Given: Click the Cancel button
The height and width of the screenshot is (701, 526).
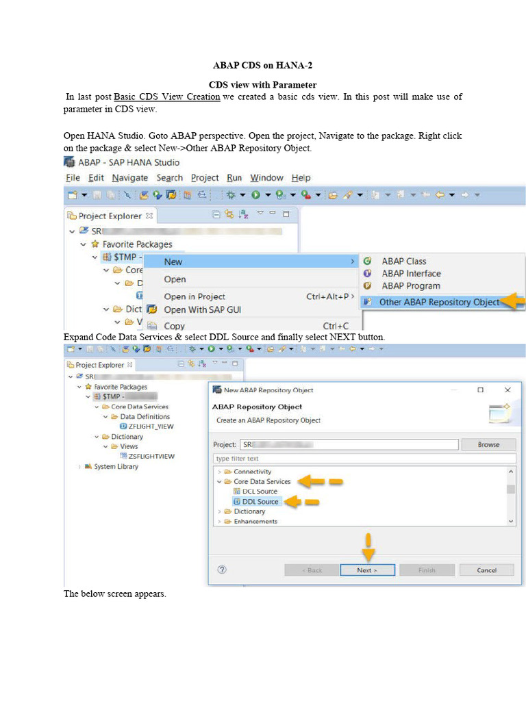Looking at the screenshot, I should [x=487, y=570].
